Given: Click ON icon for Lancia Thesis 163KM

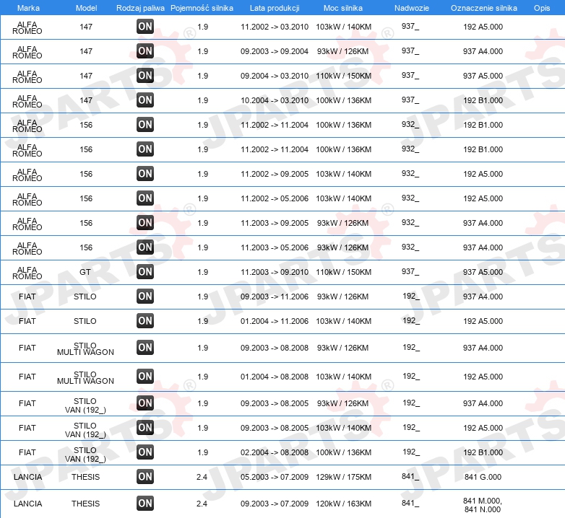Looking at the screenshot, I should (x=145, y=504).
